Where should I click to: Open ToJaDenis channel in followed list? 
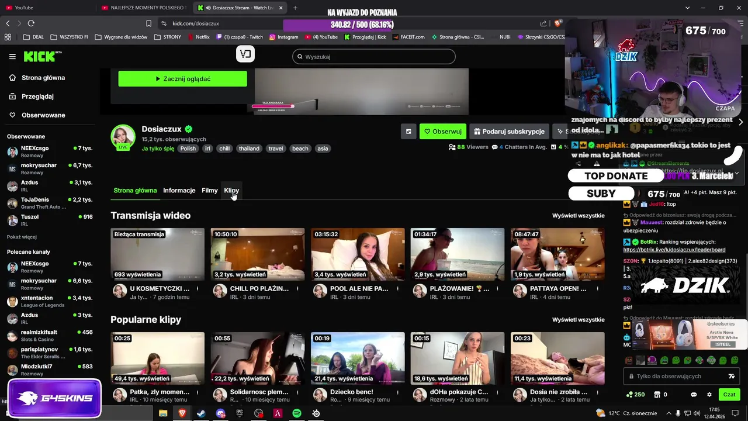(50, 203)
